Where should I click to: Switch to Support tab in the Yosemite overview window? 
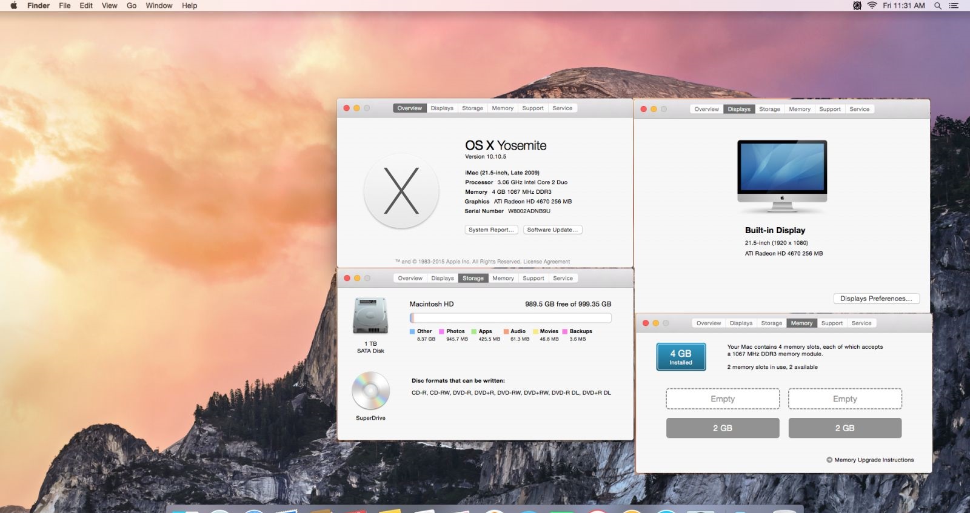pyautogui.click(x=533, y=108)
